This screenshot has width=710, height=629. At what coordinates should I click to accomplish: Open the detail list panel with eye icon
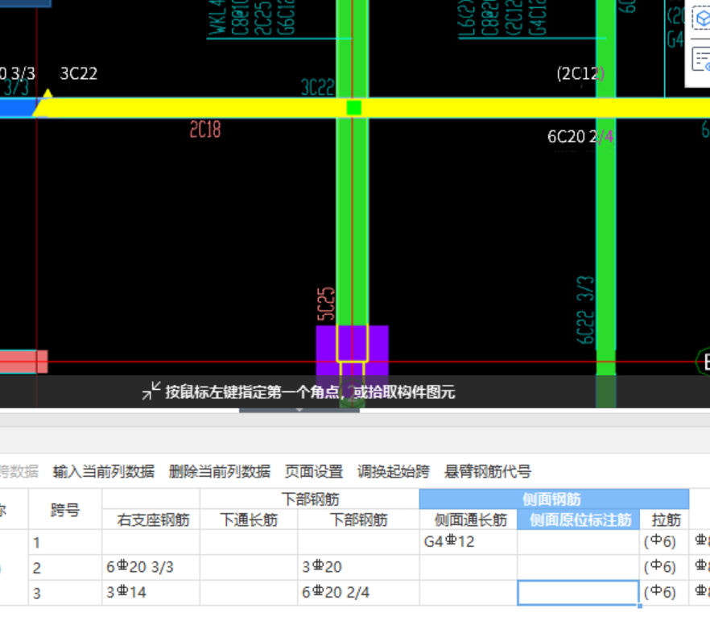coord(704,59)
